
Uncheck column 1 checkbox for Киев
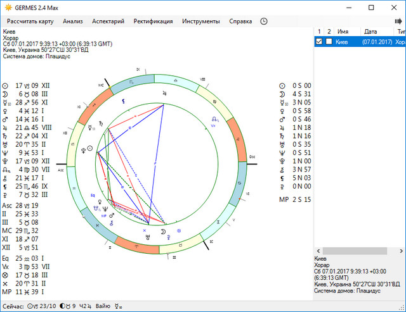click(x=320, y=42)
